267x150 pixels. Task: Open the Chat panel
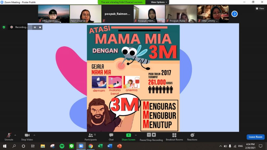click(111, 137)
